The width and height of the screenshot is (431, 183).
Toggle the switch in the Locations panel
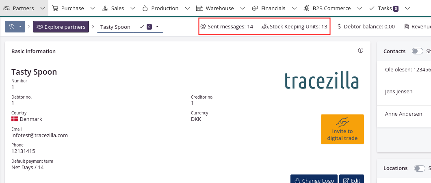point(419,168)
